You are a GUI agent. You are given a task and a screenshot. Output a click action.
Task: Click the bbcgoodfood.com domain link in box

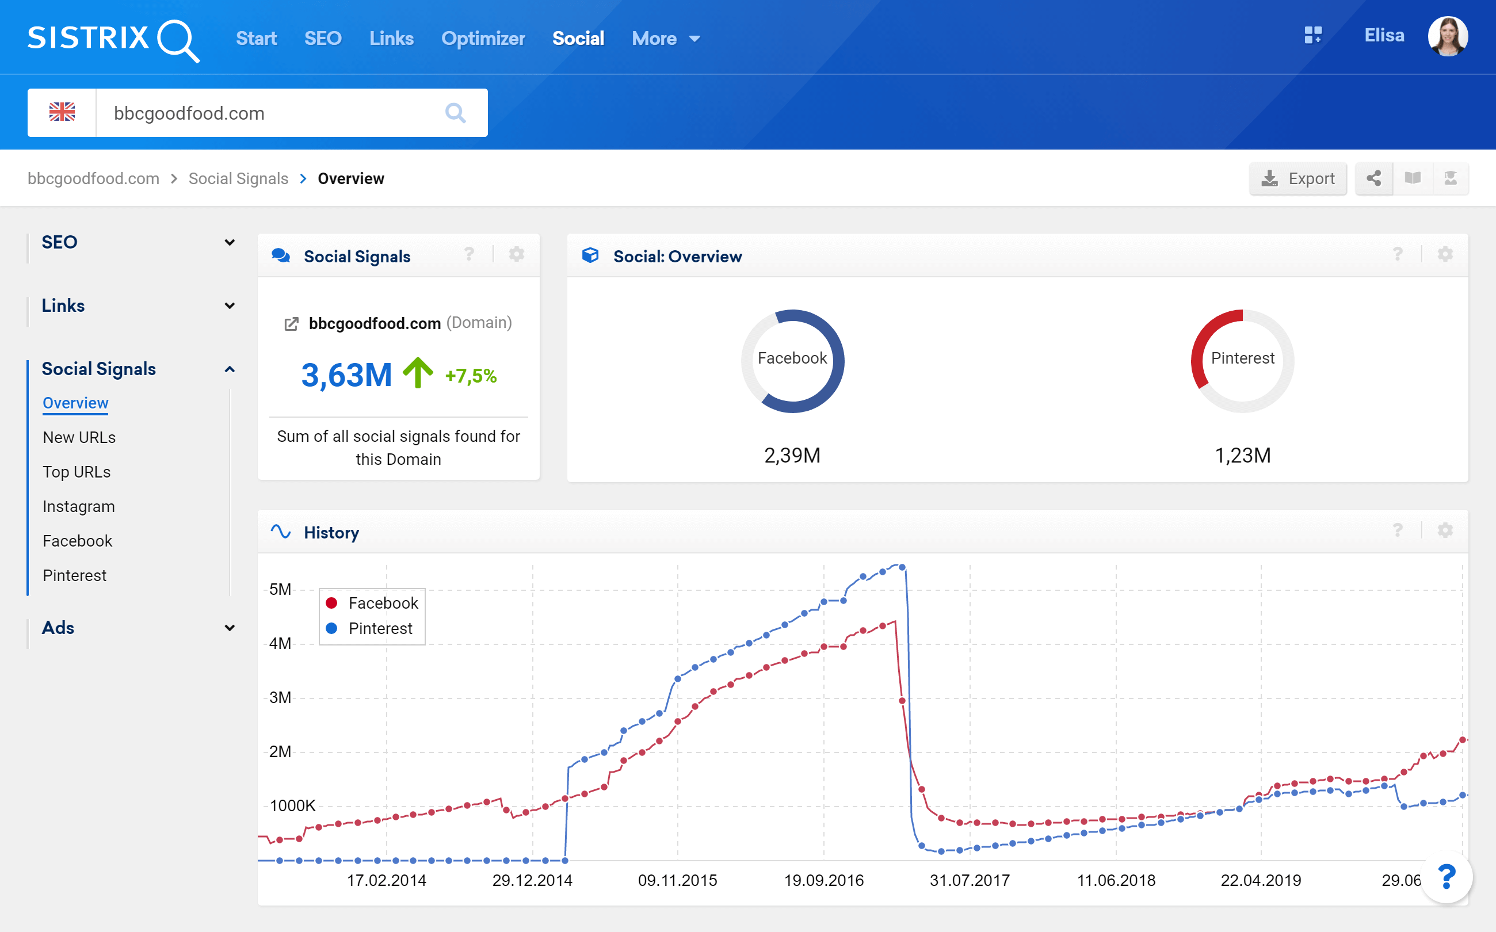(x=375, y=323)
